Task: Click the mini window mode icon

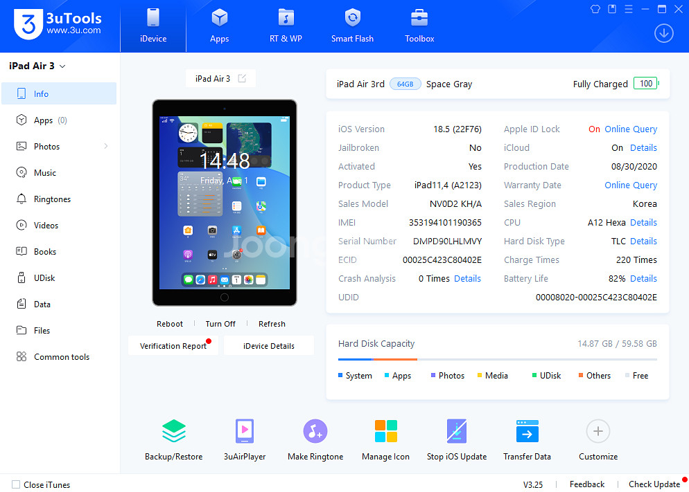Action: (611, 9)
